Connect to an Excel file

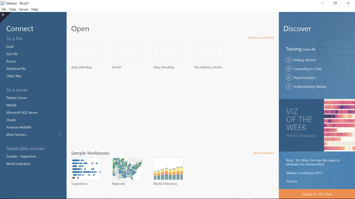[10, 46]
